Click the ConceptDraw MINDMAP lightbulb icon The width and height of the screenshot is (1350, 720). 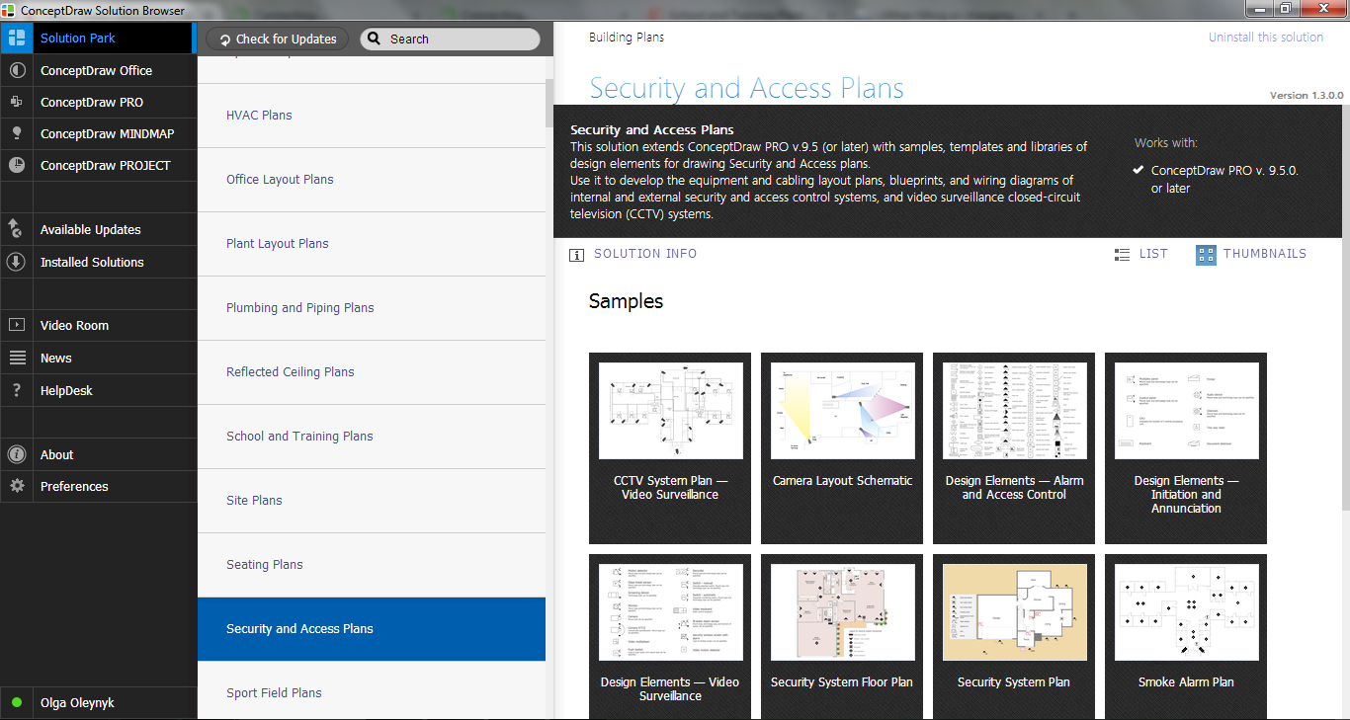[16, 133]
